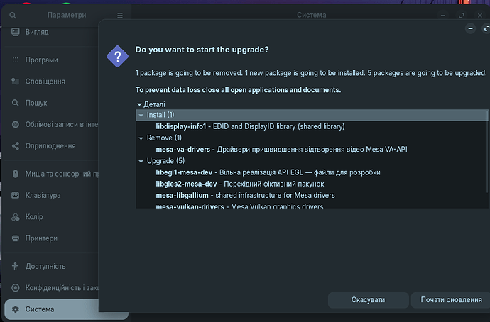This screenshot has height=322, width=490.
Task: Click the Доступність accessibility icon
Action: coord(16,266)
